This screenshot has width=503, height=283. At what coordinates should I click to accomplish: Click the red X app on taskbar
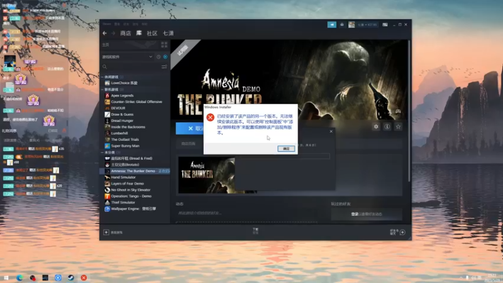[x=84, y=277]
